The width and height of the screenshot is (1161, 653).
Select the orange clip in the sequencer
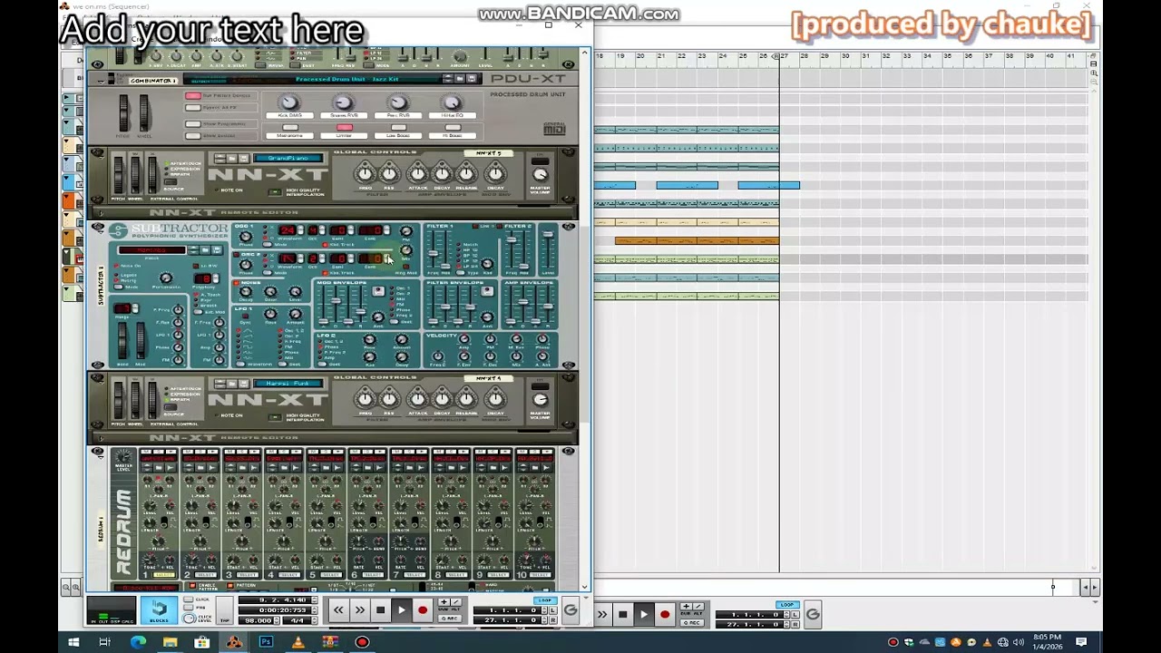tap(697, 240)
